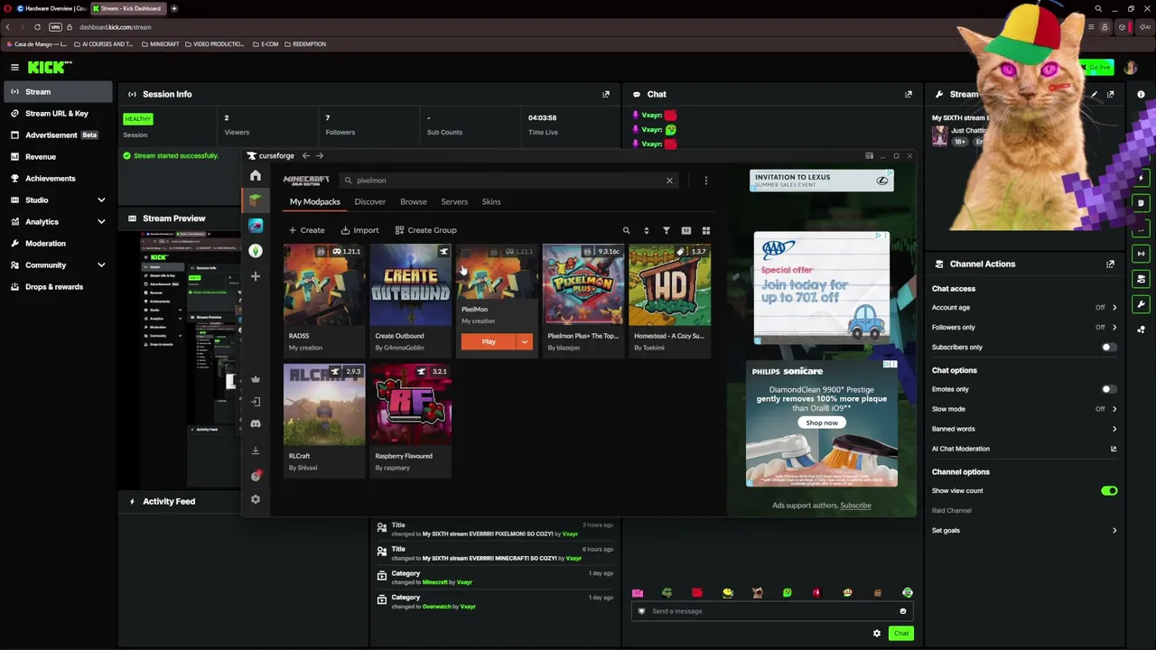The image size is (1156, 650).
Task: Open the modpack sort order dropdown
Action: [x=646, y=231]
